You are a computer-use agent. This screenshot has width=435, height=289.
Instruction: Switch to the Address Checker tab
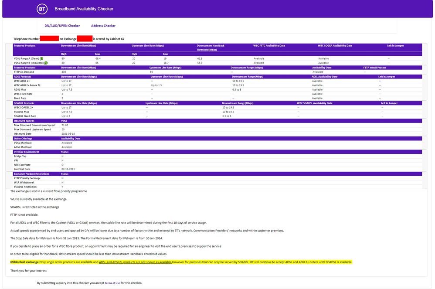[103, 26]
